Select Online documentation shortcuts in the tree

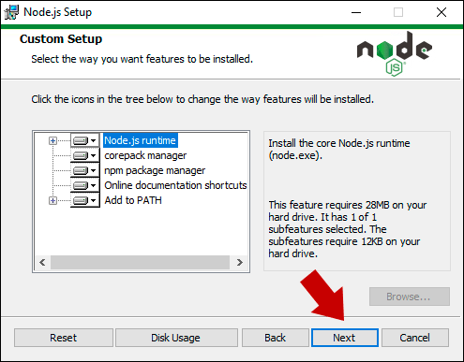click(x=175, y=185)
